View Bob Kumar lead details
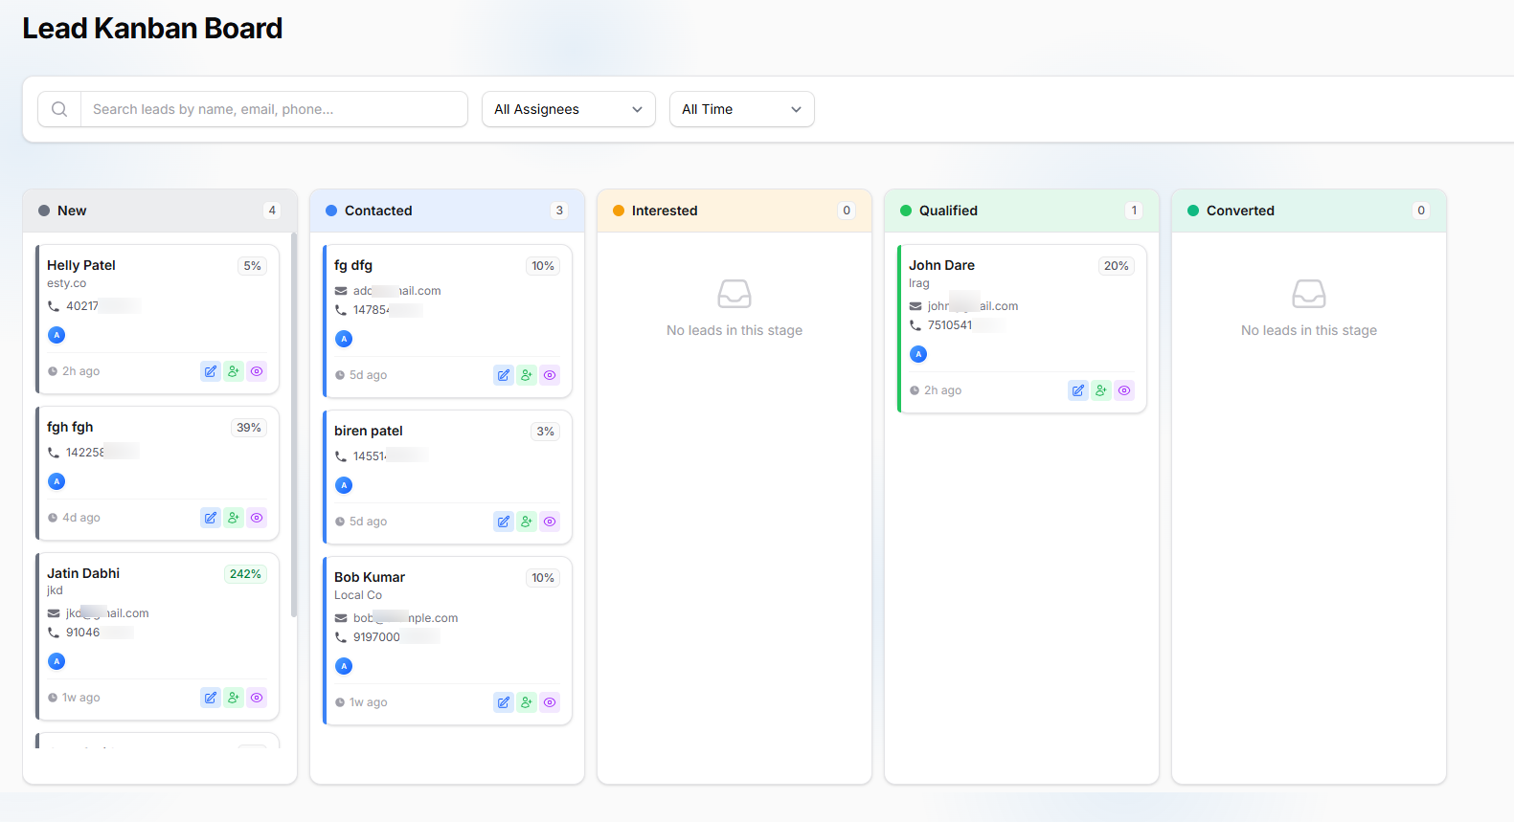 [x=550, y=702]
